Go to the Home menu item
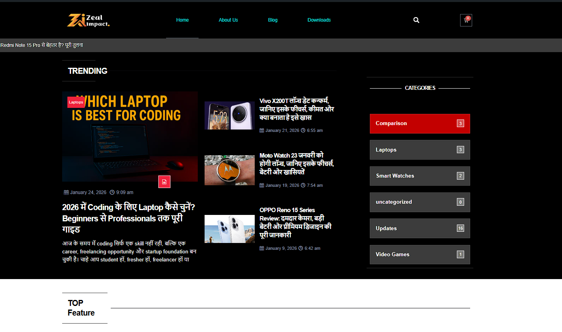 pos(182,20)
